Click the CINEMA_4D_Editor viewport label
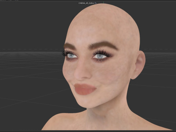The width and height of the screenshot is (176, 132). click(x=86, y=3)
